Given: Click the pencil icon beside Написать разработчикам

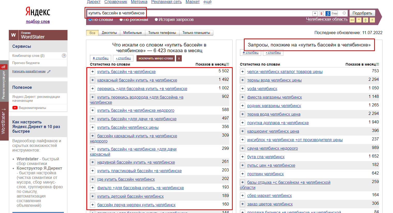Looking at the screenshot, I should pos(49,72).
